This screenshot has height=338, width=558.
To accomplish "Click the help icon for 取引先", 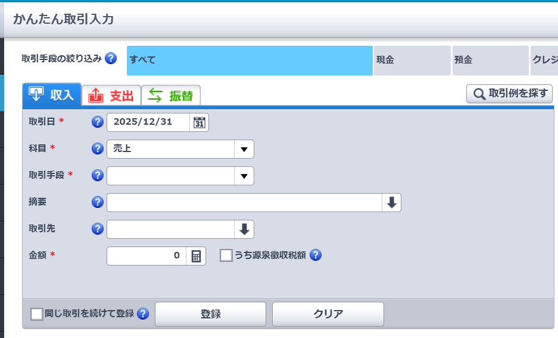I will pos(98,229).
